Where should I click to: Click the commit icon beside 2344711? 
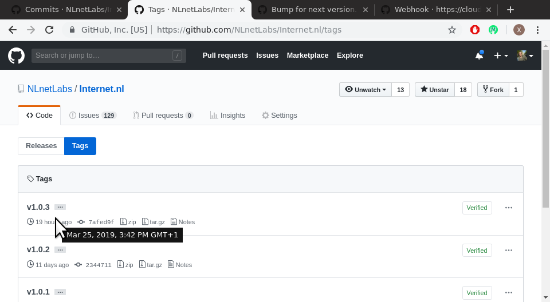tap(78, 265)
